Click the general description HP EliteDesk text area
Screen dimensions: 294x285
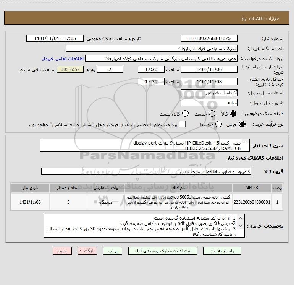pyautogui.click(x=145, y=145)
